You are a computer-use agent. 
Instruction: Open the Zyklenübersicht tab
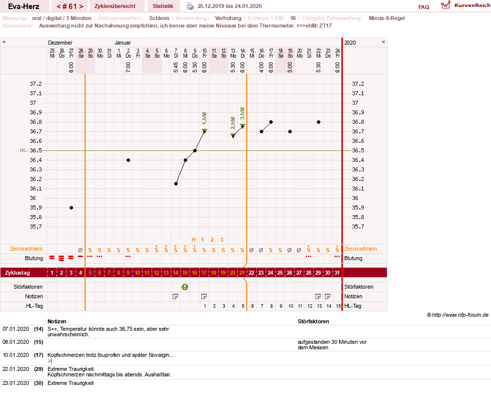115,6
